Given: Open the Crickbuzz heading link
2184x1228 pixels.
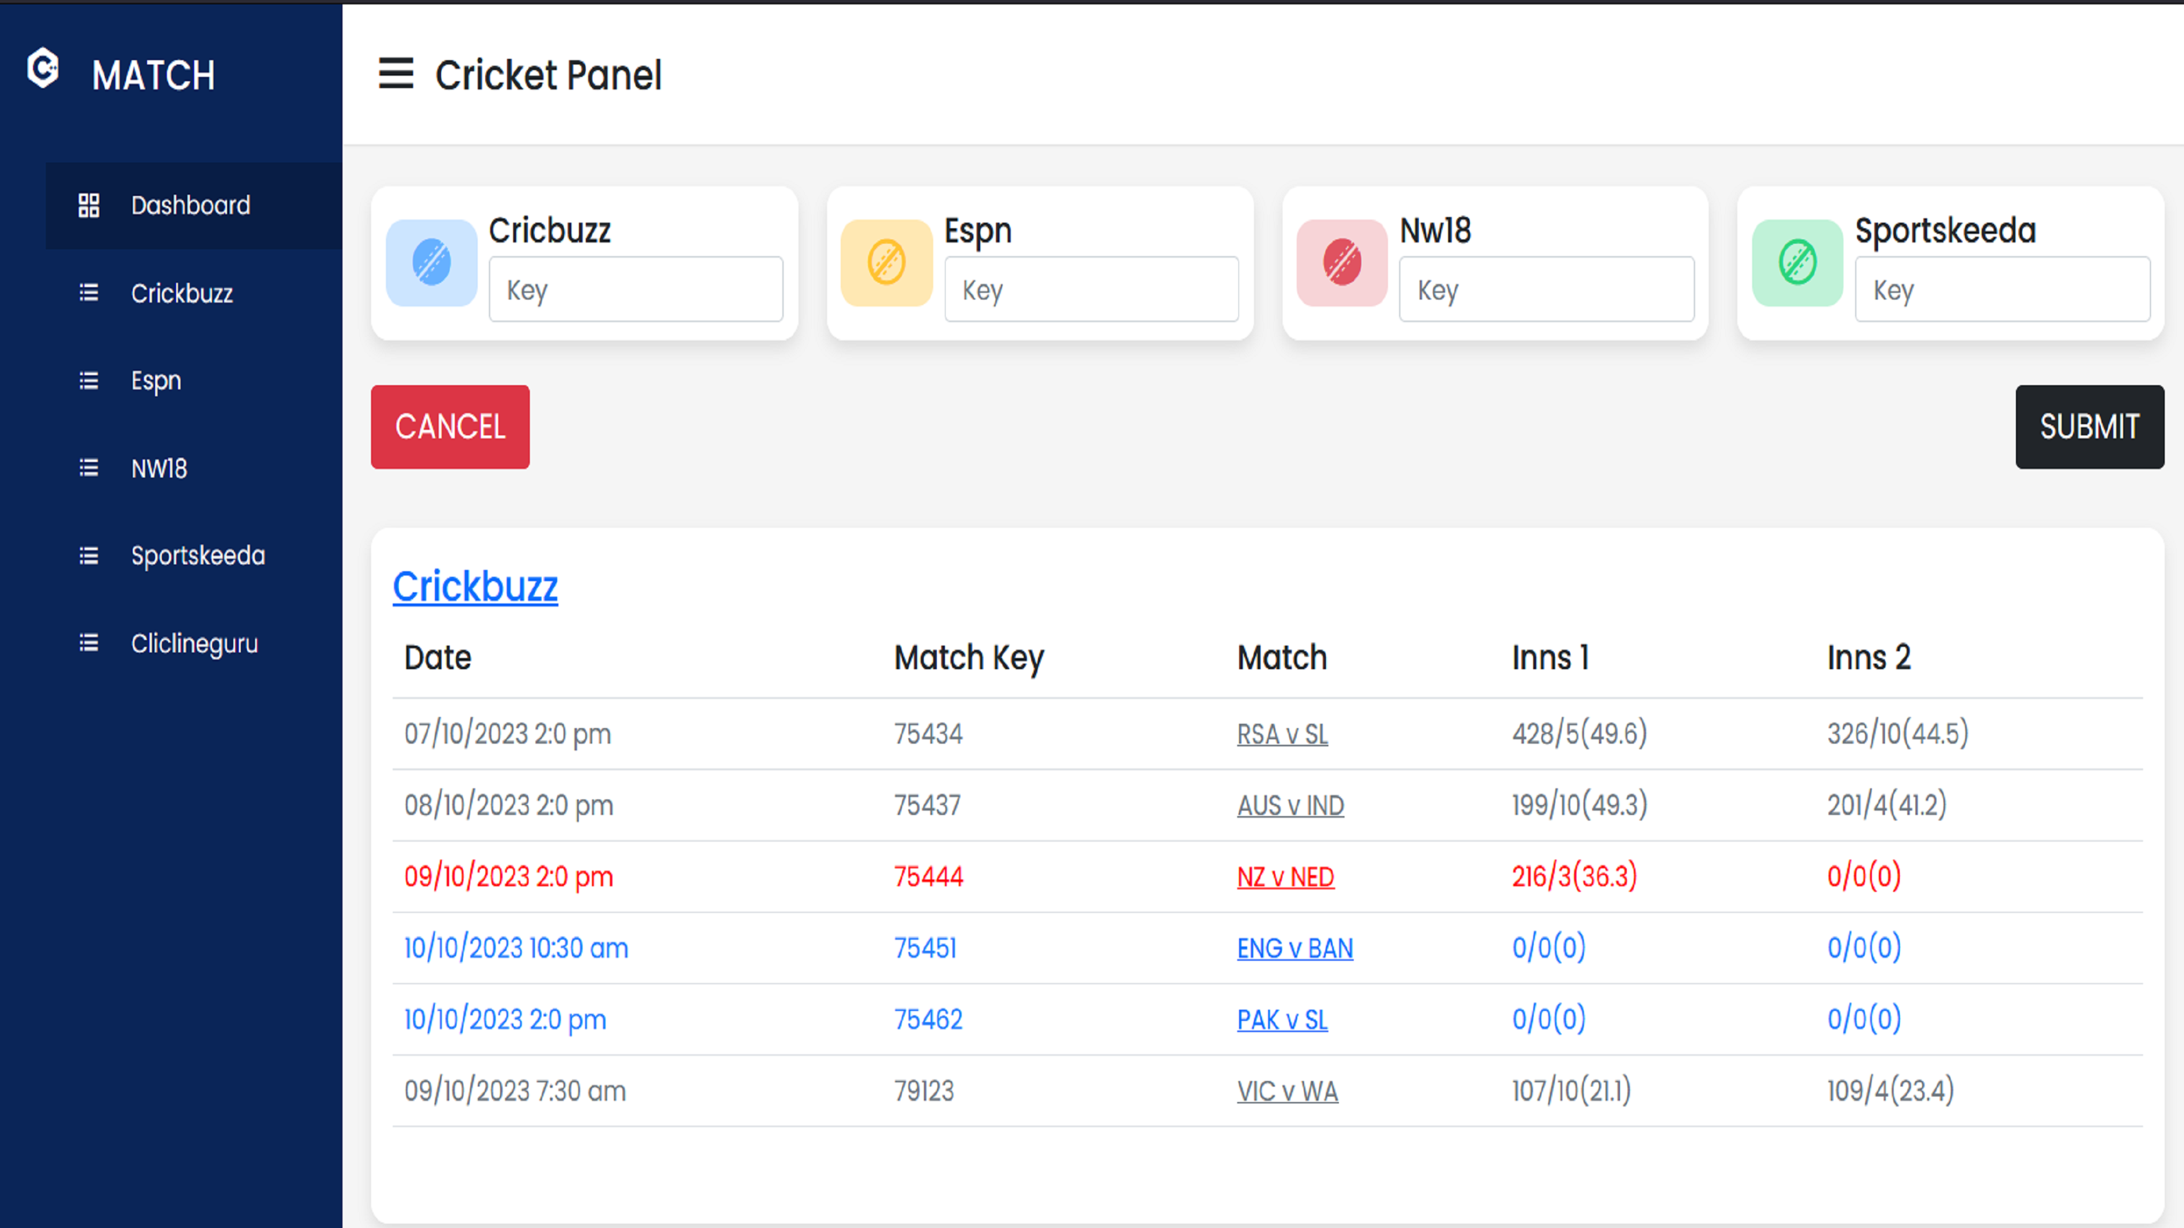Looking at the screenshot, I should [x=476, y=587].
